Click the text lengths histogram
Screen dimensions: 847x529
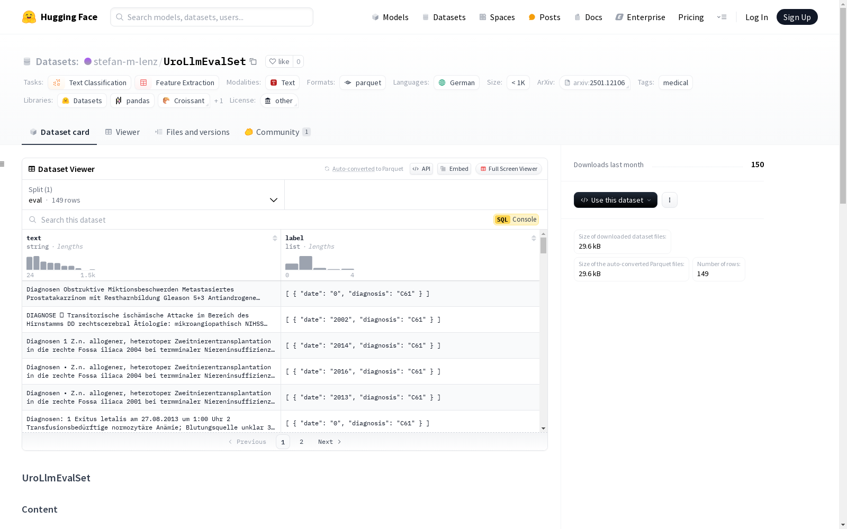pos(61,262)
